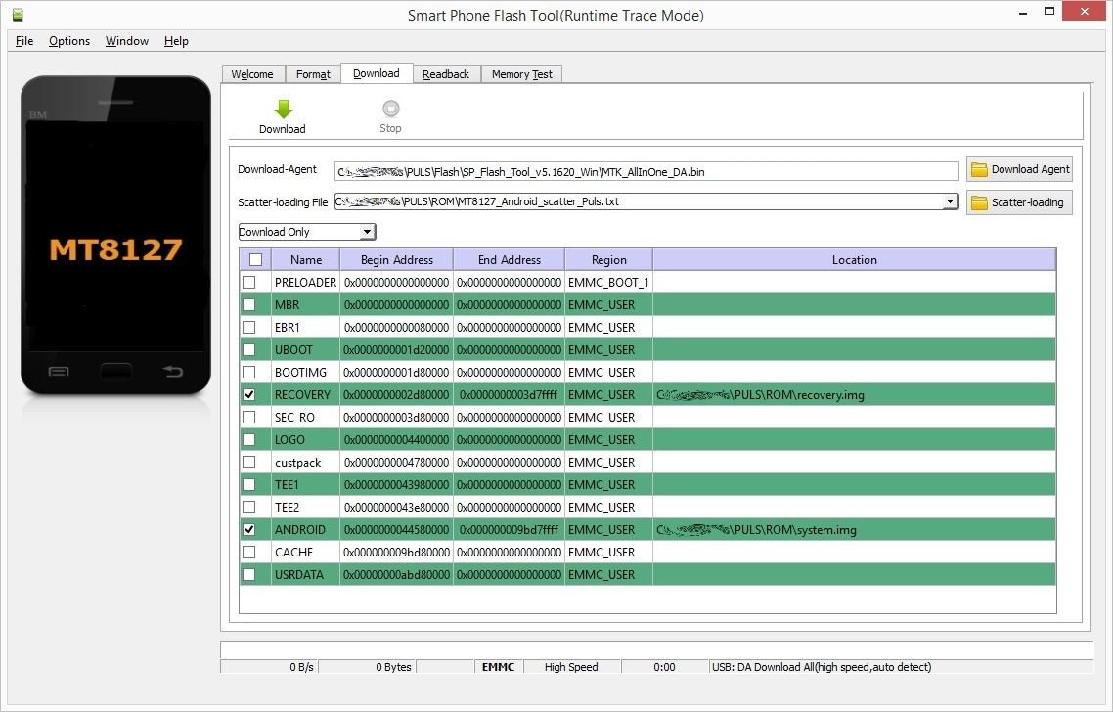Click the EMMC status bar entry
Screen dimensions: 1113x712
click(x=498, y=667)
